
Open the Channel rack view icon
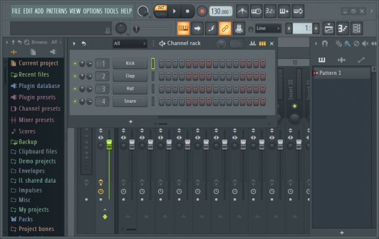[x=357, y=28]
